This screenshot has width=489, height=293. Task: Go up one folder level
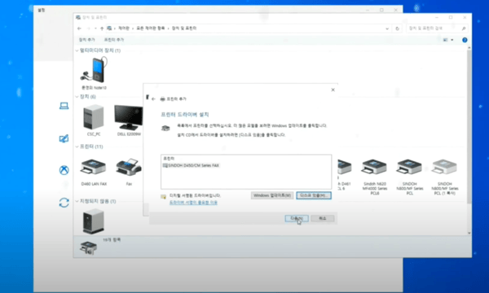[102, 28]
